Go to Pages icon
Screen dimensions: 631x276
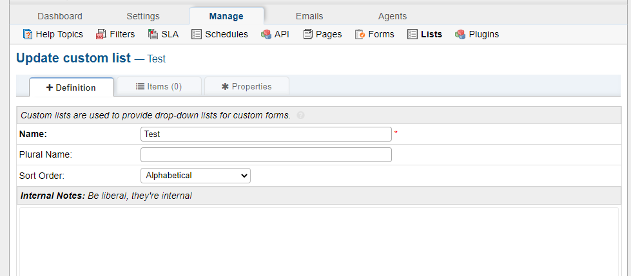coord(308,34)
